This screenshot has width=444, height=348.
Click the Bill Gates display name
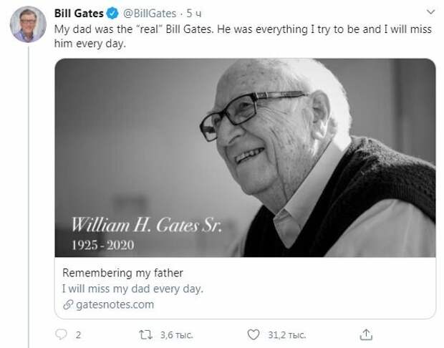point(79,14)
